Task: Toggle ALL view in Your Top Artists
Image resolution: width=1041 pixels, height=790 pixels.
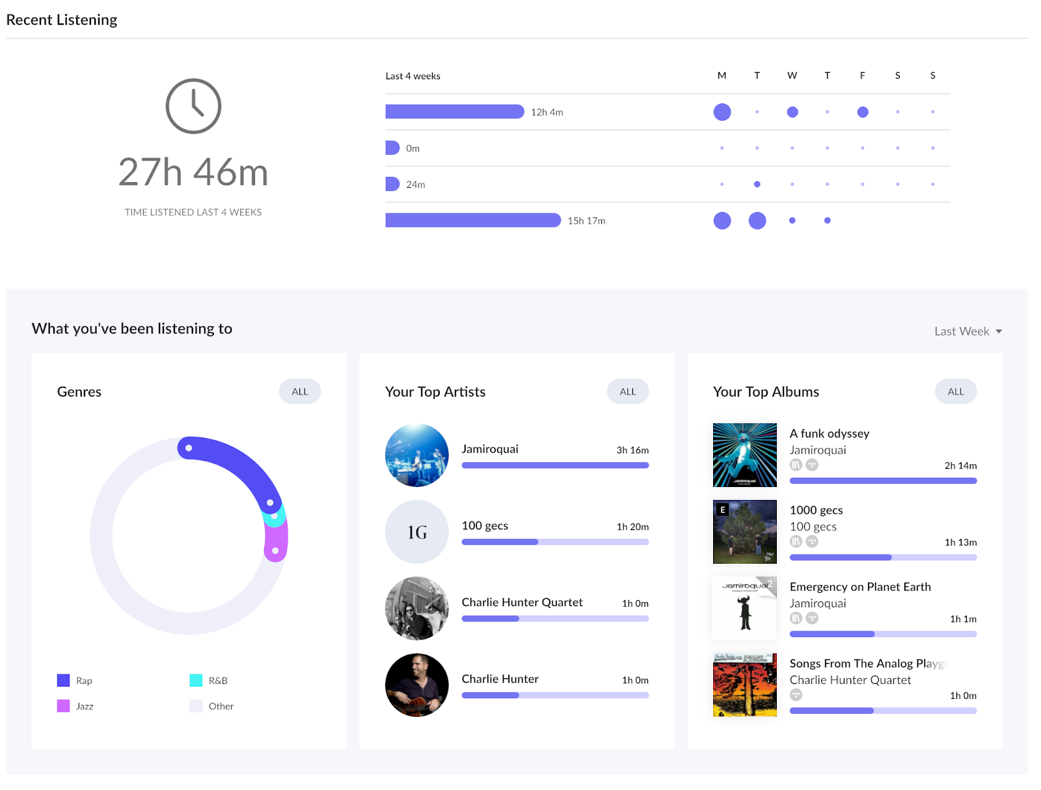Action: pyautogui.click(x=627, y=391)
